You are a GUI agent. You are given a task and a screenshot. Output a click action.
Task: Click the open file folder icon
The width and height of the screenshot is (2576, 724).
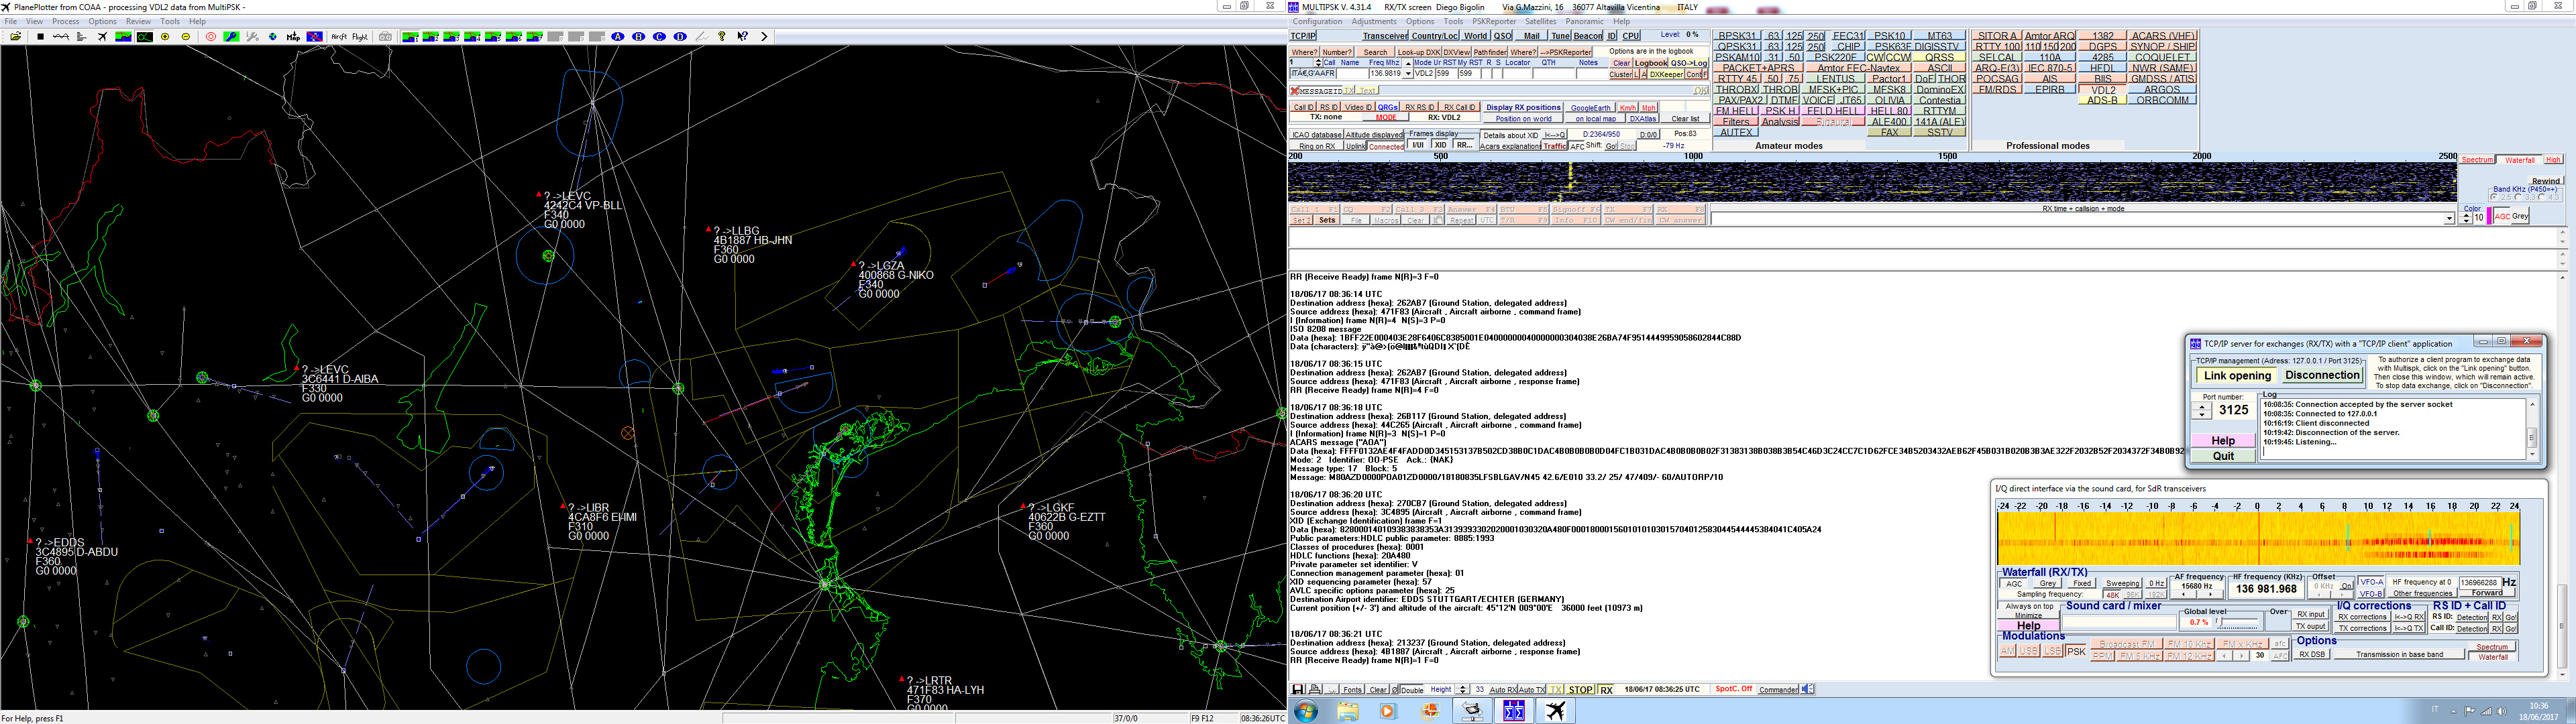tap(15, 37)
